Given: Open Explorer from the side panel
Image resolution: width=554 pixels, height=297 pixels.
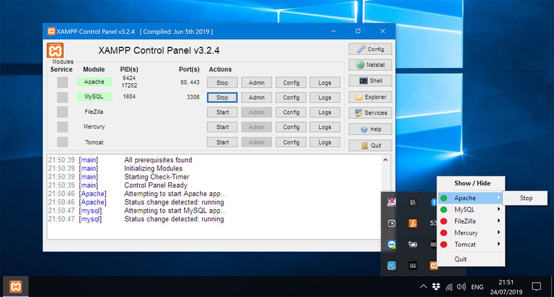Looking at the screenshot, I should (x=370, y=97).
